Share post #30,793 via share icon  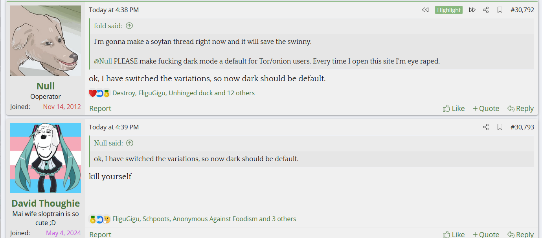coord(486,127)
